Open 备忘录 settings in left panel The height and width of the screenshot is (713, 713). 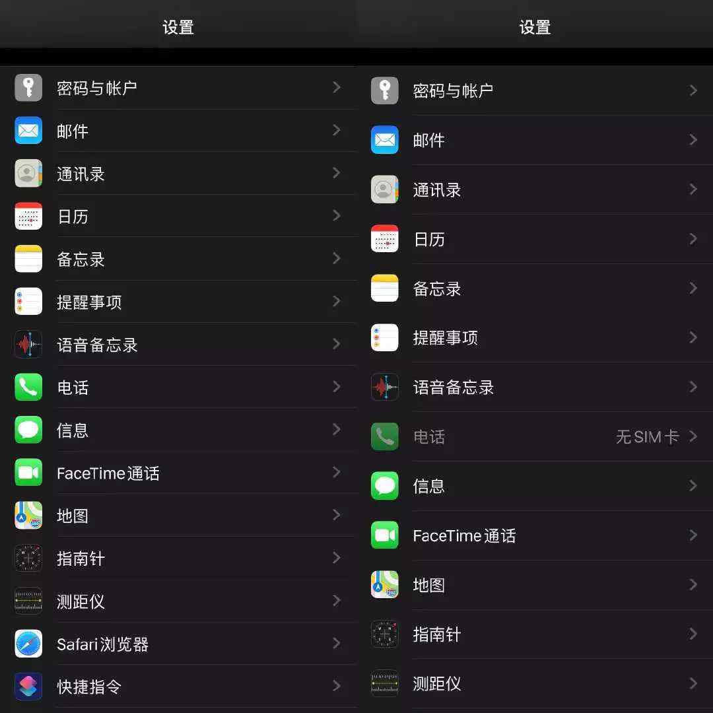pyautogui.click(x=178, y=259)
